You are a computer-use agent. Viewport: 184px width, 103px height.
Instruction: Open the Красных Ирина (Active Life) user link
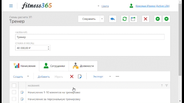click(x=153, y=6)
